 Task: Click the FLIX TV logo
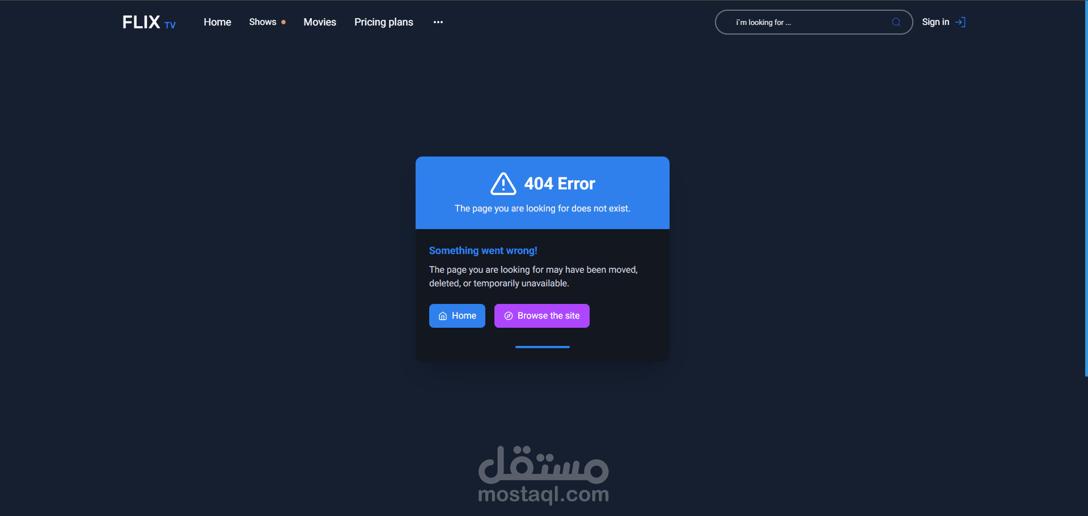pos(149,22)
